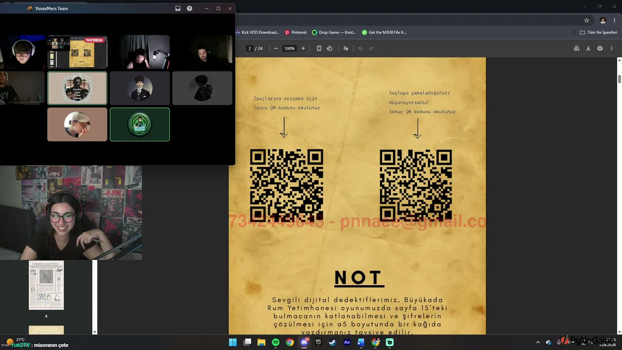Open File Explorer from the taskbar

point(261,342)
